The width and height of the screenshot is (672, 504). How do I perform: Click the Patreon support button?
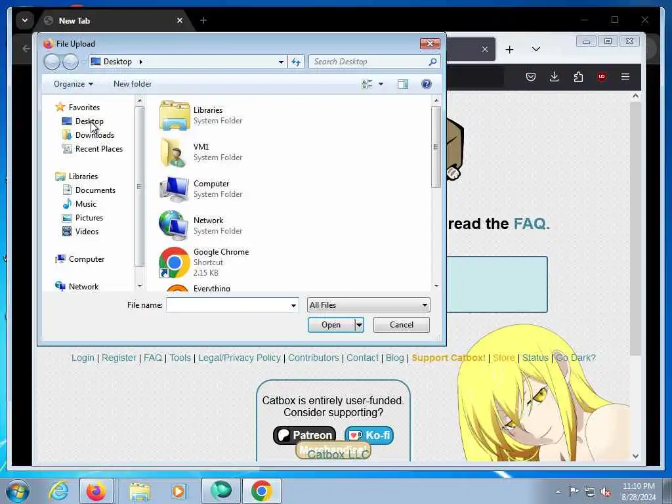304,436
